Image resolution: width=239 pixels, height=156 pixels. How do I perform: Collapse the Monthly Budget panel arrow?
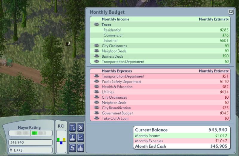click(231, 12)
